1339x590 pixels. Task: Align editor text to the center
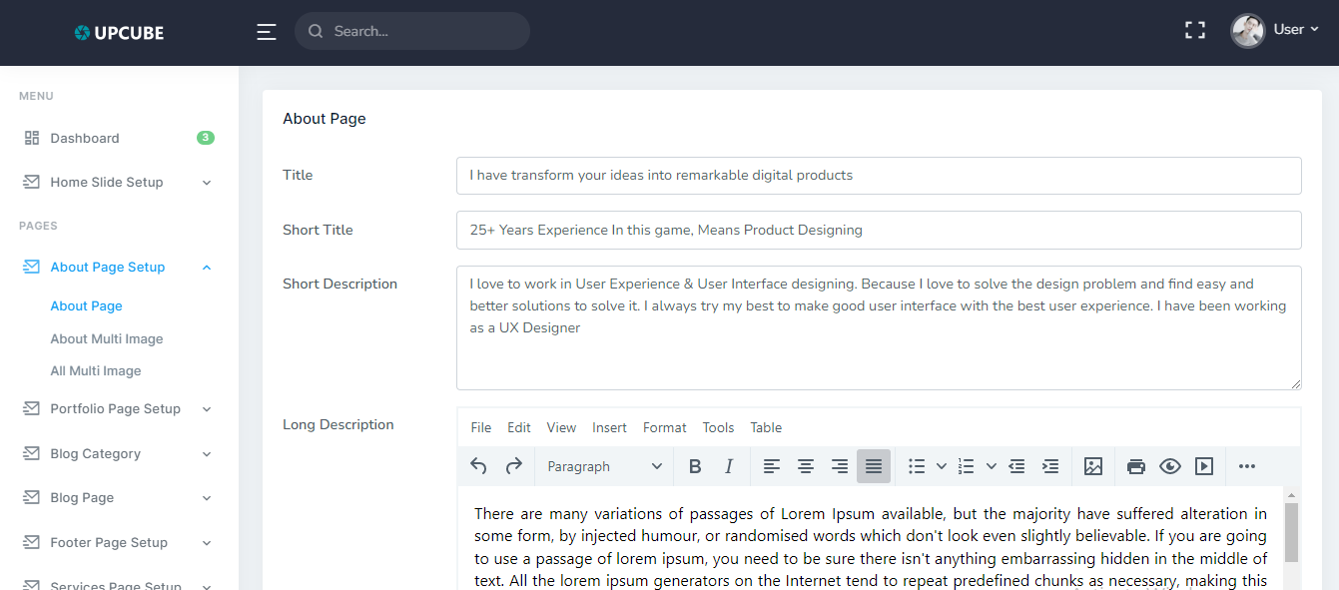806,466
